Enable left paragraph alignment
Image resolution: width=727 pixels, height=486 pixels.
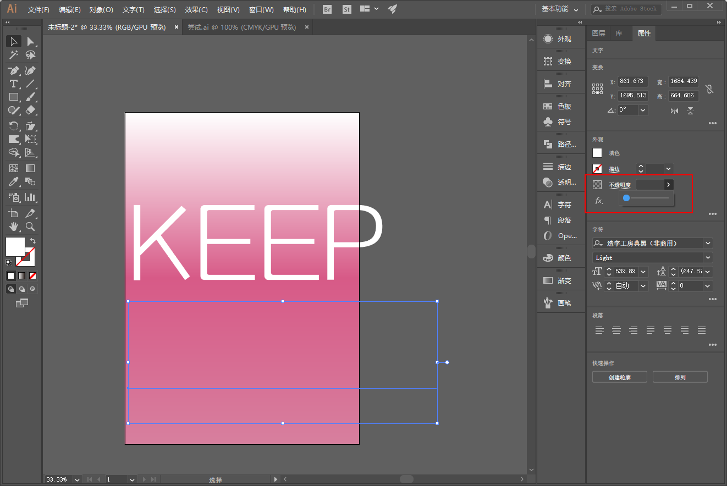tap(599, 330)
